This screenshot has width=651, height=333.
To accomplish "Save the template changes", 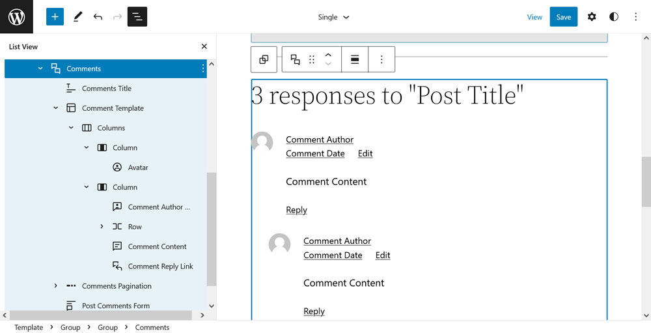I will coord(563,17).
